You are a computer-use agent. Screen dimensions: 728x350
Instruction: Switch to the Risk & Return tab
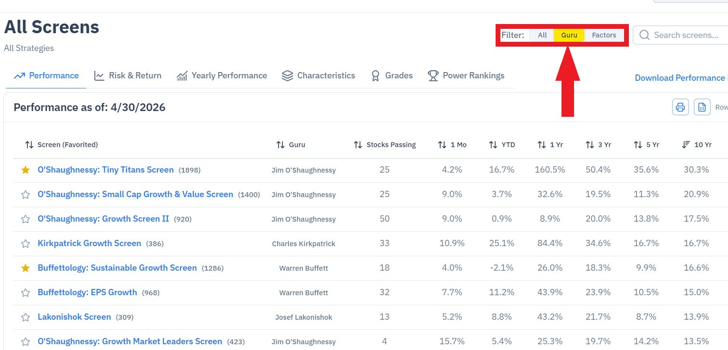[x=128, y=75]
